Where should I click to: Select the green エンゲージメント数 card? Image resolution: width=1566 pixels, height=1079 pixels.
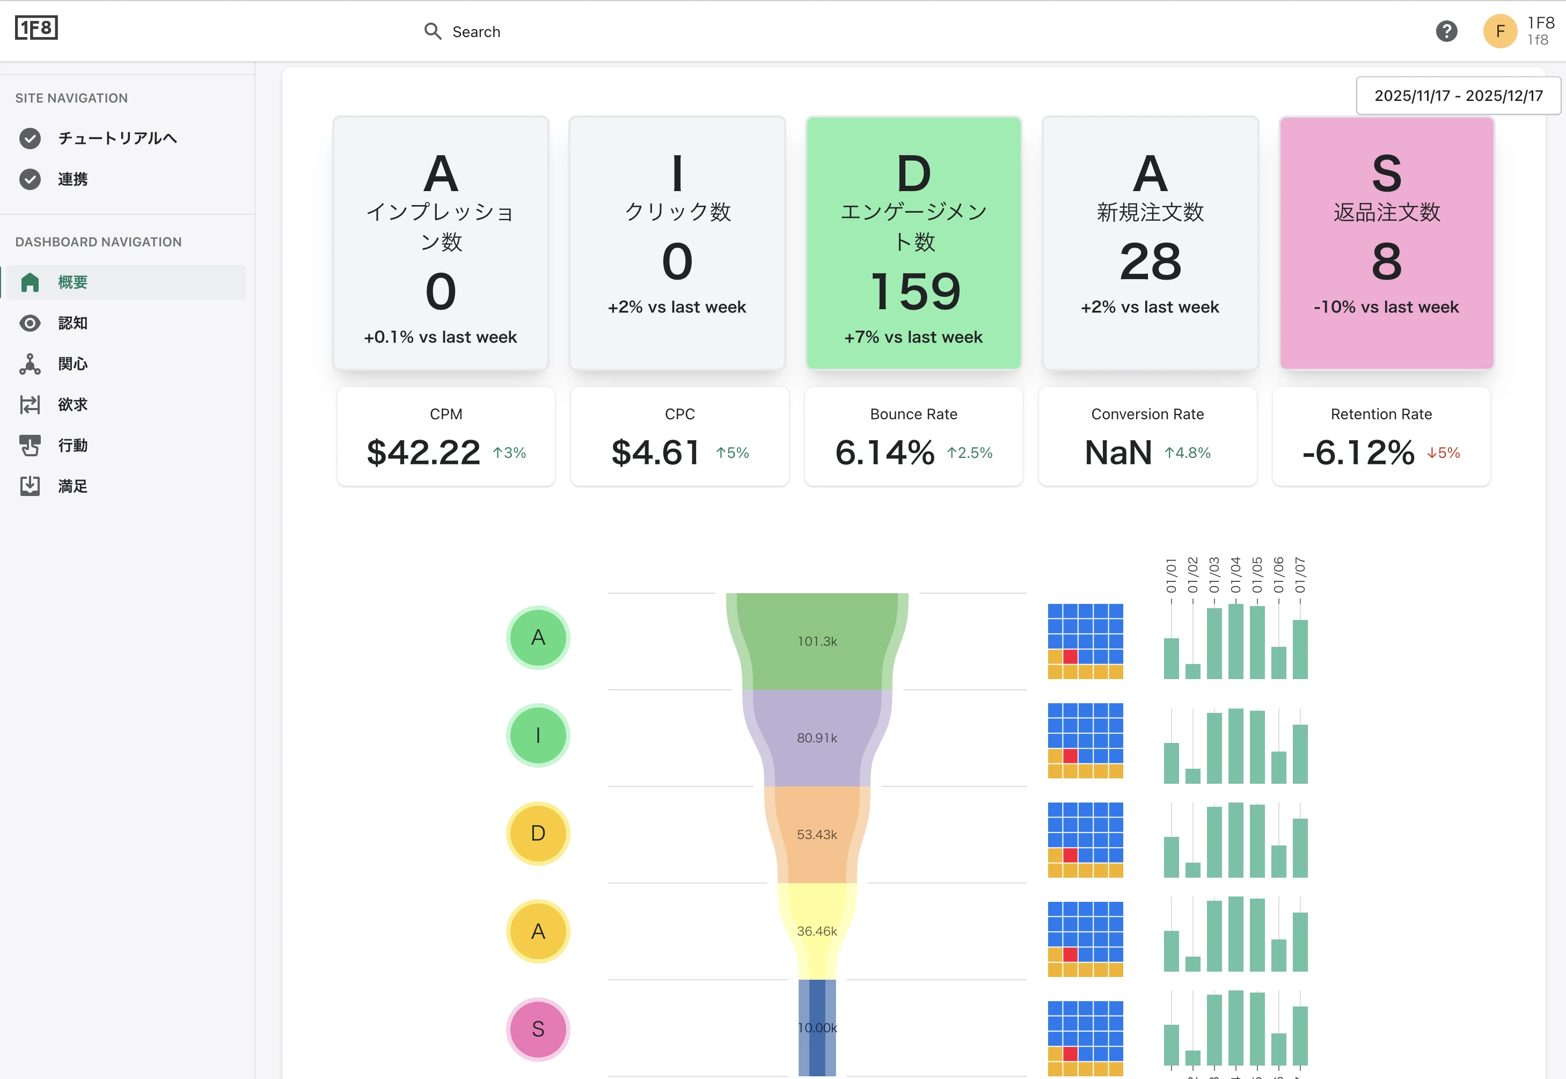[913, 243]
